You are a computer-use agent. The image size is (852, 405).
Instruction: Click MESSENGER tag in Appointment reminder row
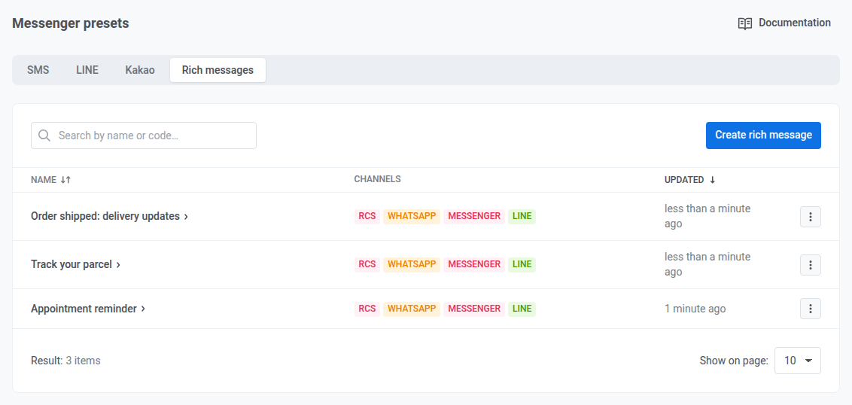[474, 309]
